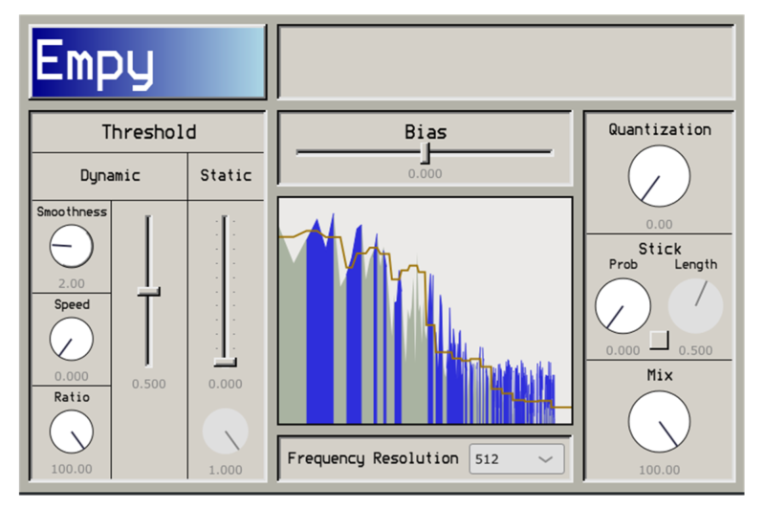Viewport: 765px width, 510px height.
Task: Click the Bias horizontal slider handle
Action: 426,153
